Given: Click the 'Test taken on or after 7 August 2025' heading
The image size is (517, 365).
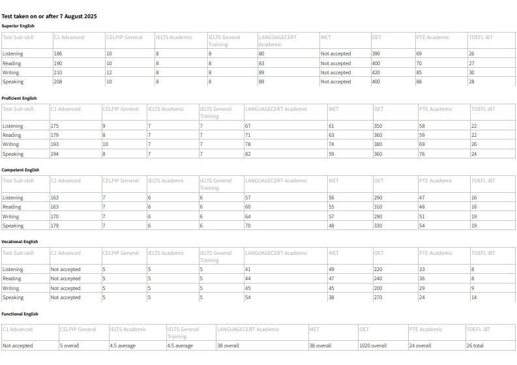Looking at the screenshot, I should click(49, 16).
